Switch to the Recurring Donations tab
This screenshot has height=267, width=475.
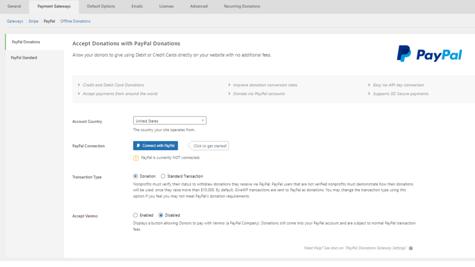[242, 6]
